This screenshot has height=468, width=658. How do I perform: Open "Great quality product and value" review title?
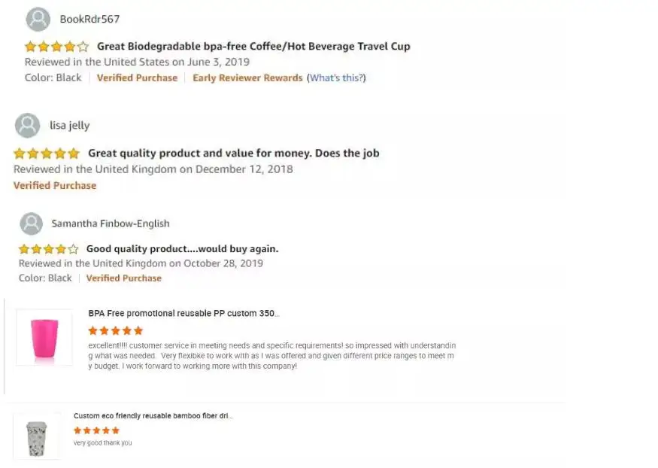click(233, 153)
